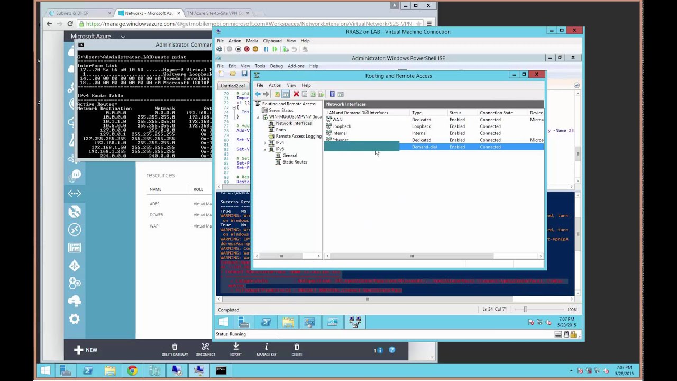Click the red Delete X icon in RRAS toolbar
The image size is (677, 381).
(x=296, y=94)
